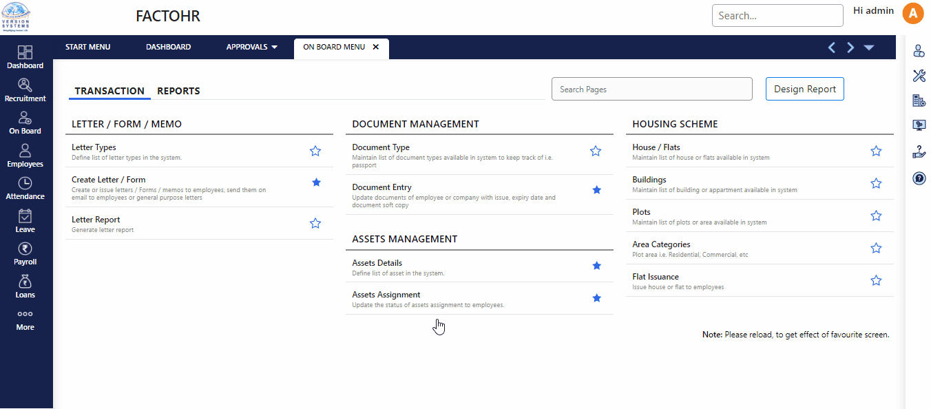Switch to the Reports tab
931x409 pixels.
coord(178,91)
